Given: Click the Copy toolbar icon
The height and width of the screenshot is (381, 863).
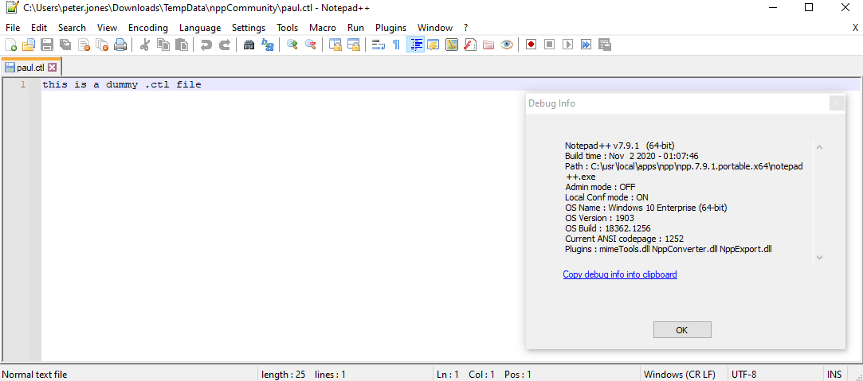Looking at the screenshot, I should pyautogui.click(x=163, y=45).
